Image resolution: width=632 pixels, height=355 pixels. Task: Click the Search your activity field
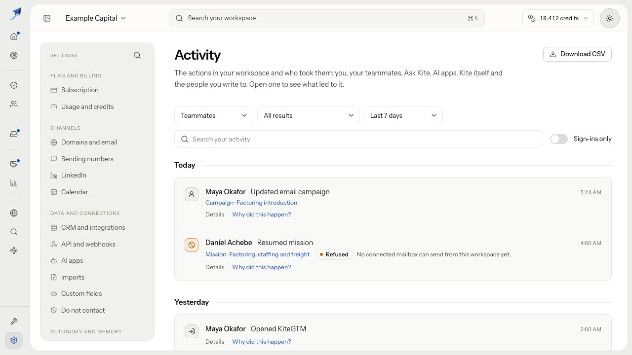tap(358, 139)
